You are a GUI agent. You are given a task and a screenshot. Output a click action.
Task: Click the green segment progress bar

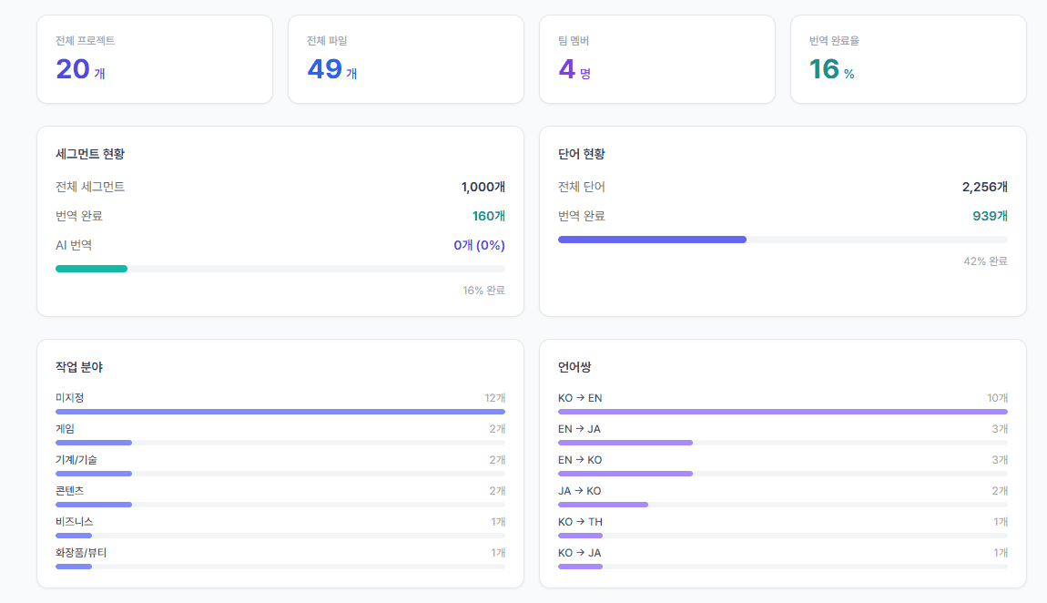280,269
